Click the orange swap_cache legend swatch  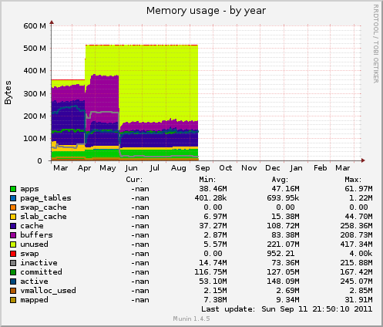click(x=13, y=207)
